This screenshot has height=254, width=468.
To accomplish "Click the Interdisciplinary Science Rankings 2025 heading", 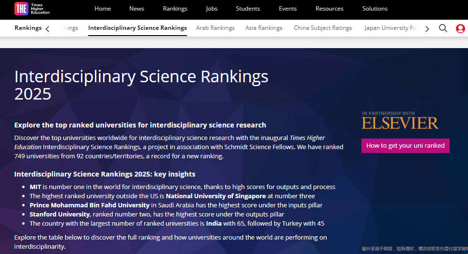I will pyautogui.click(x=141, y=85).
